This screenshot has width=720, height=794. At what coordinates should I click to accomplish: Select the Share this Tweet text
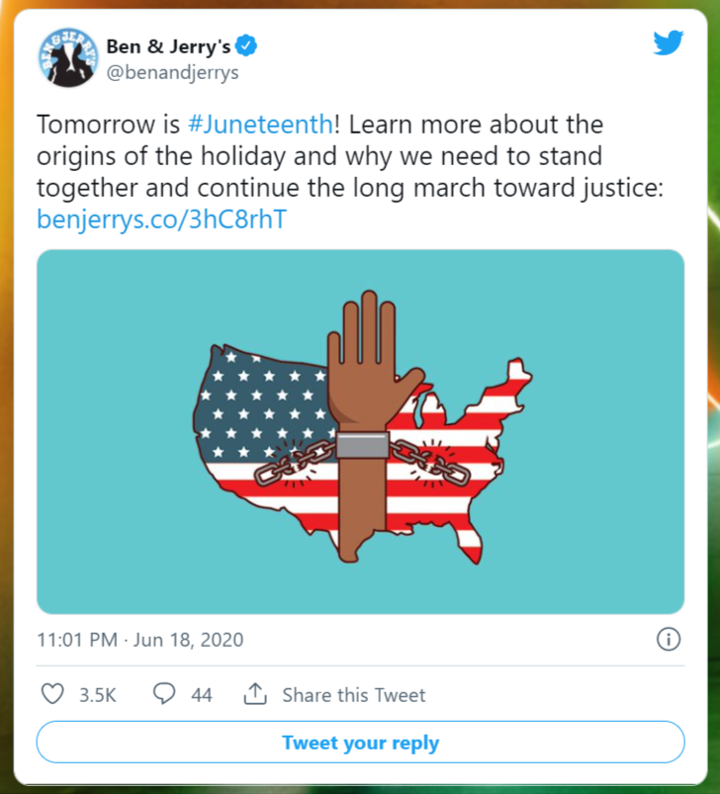(x=353, y=695)
